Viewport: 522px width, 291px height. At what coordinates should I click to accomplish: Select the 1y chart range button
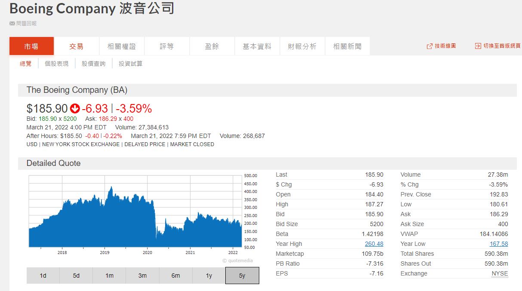pos(209,276)
